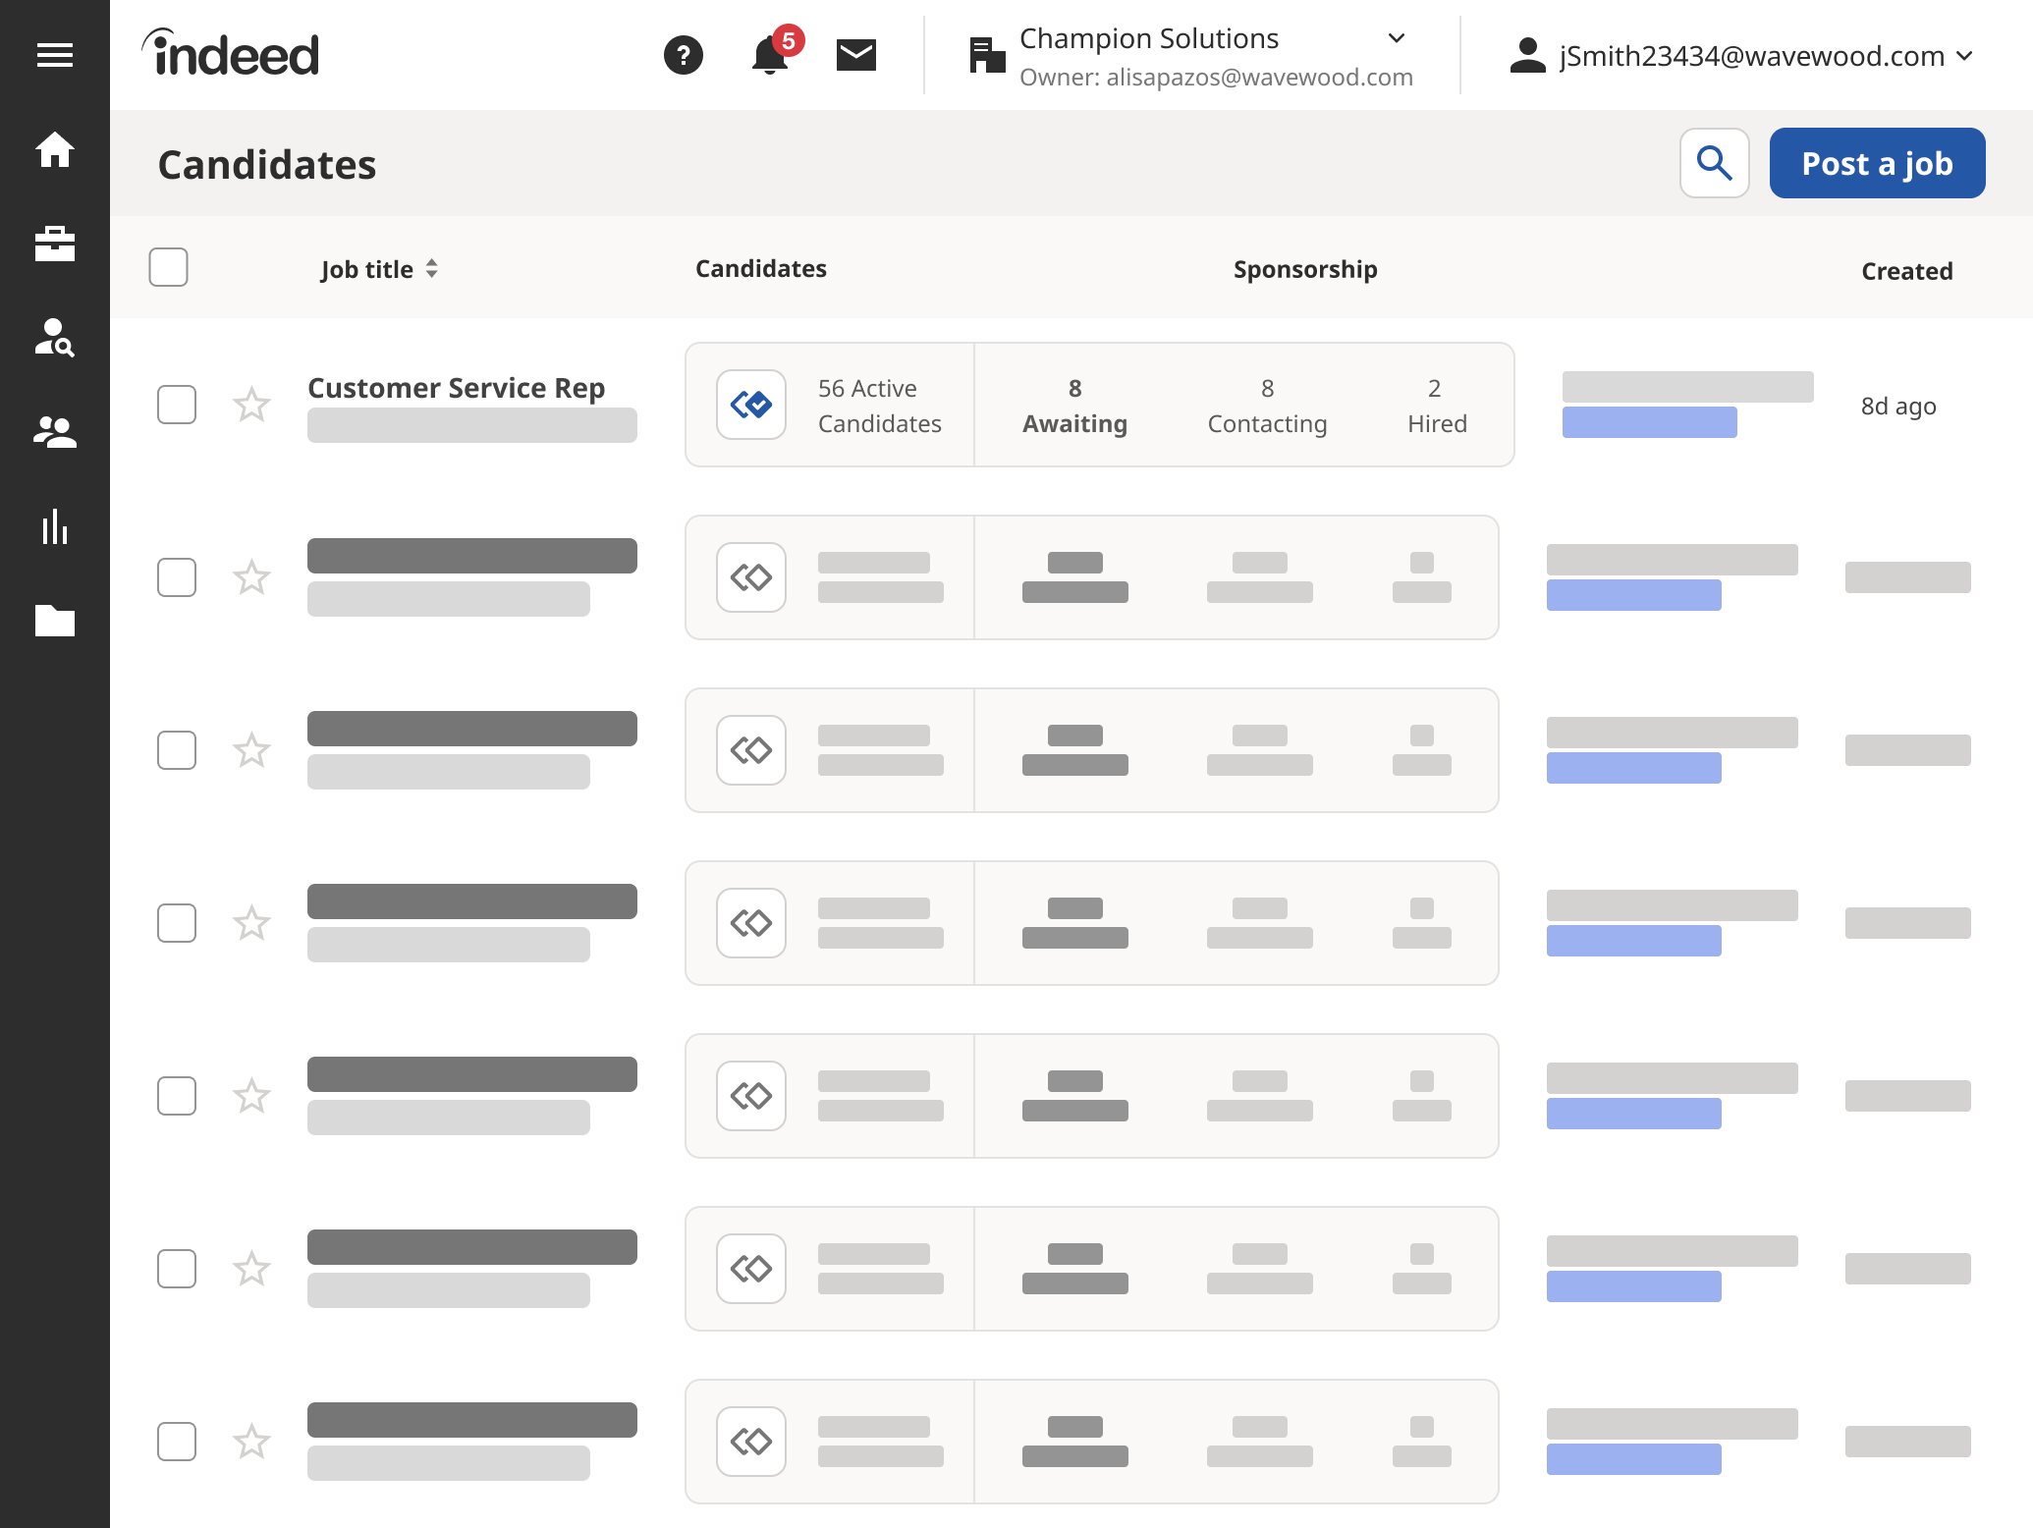Sort by Job title column header
The image size is (2033, 1528).
pyautogui.click(x=380, y=268)
